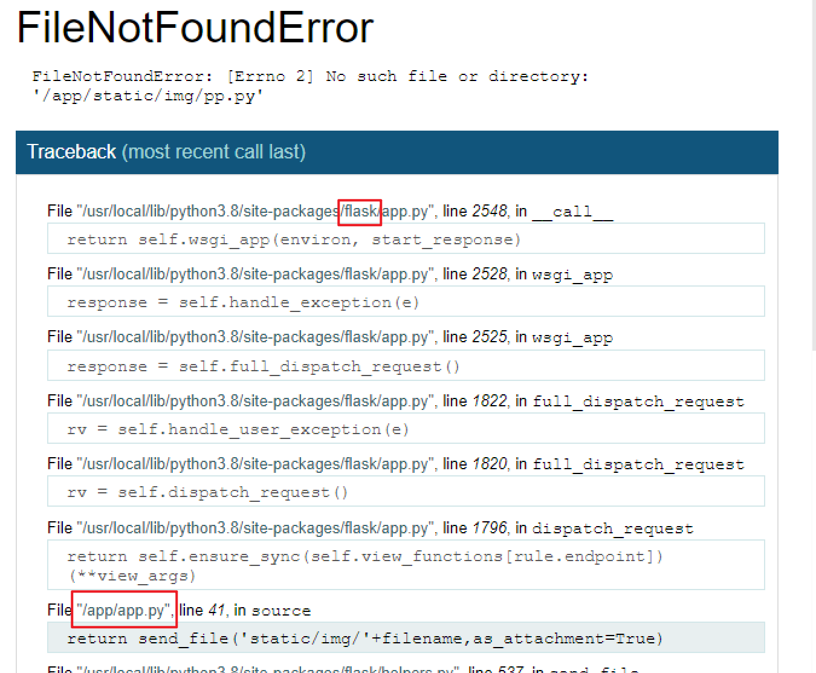The width and height of the screenshot is (816, 673).
Task: Expand the code line 'response = self.handle_exception(e)'
Action: tap(406, 302)
